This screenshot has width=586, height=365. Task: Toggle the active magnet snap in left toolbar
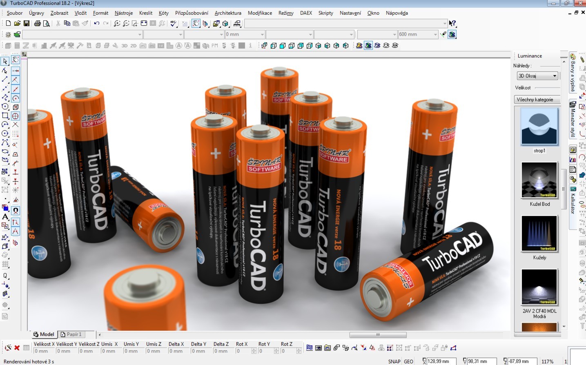point(16,211)
